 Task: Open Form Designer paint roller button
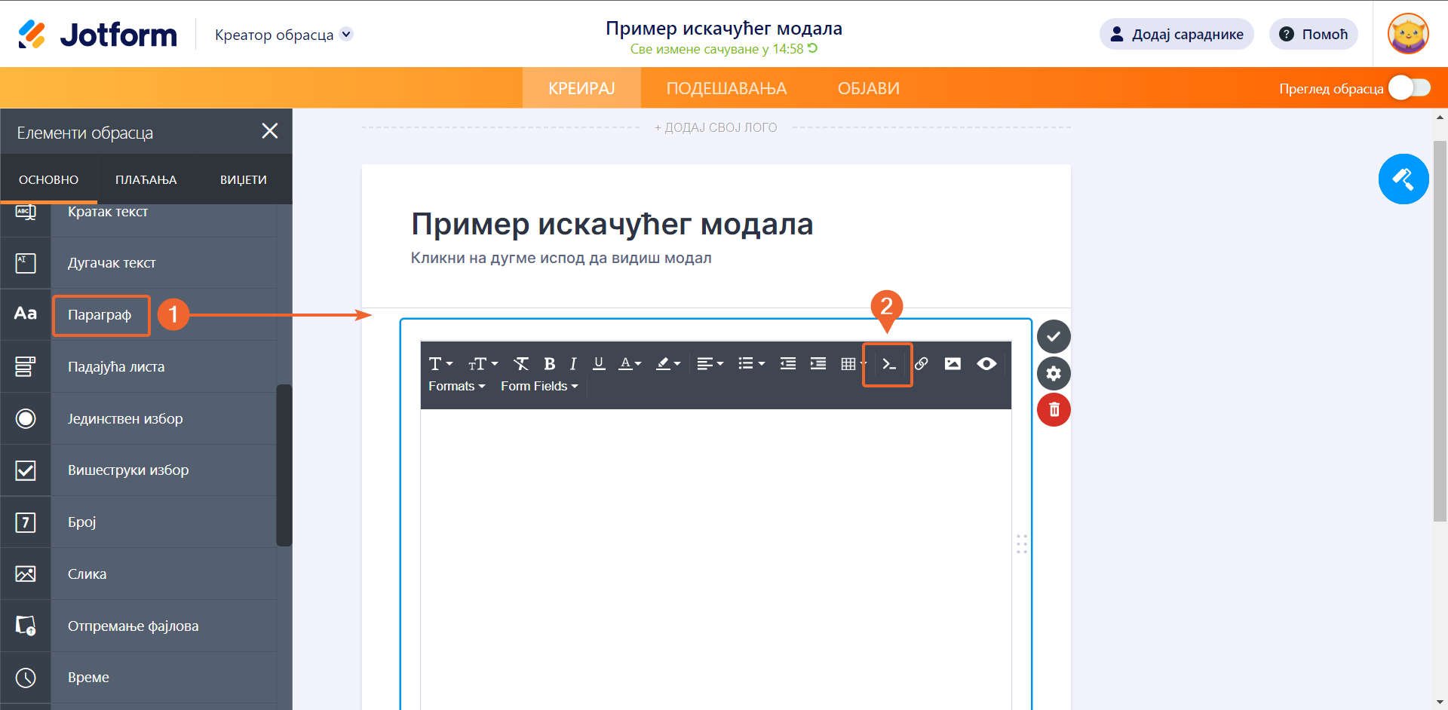pyautogui.click(x=1403, y=179)
